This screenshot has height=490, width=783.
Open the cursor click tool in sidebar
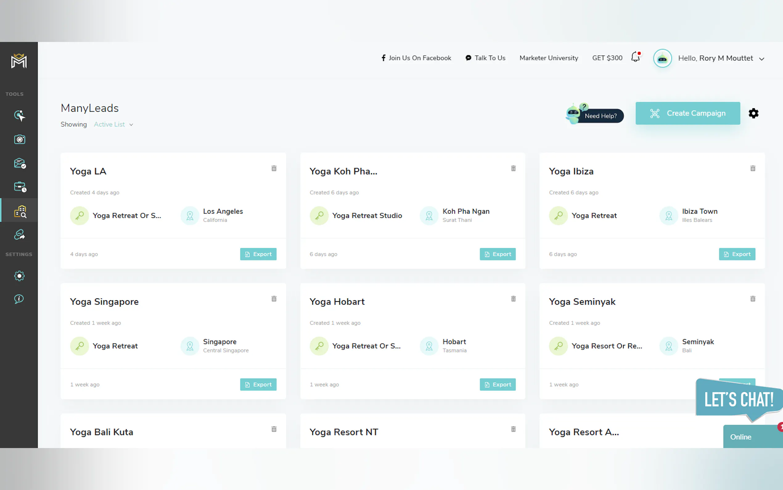point(19,116)
